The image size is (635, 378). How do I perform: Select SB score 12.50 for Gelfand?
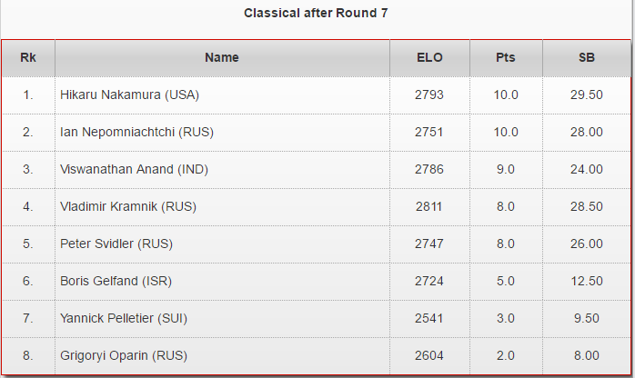coord(587,281)
